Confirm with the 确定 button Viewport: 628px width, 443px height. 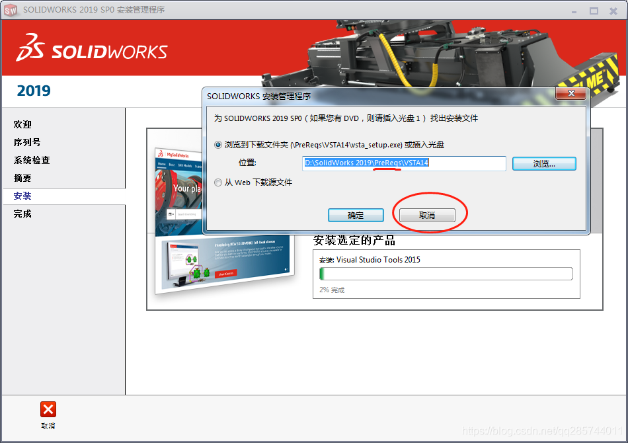[356, 216]
